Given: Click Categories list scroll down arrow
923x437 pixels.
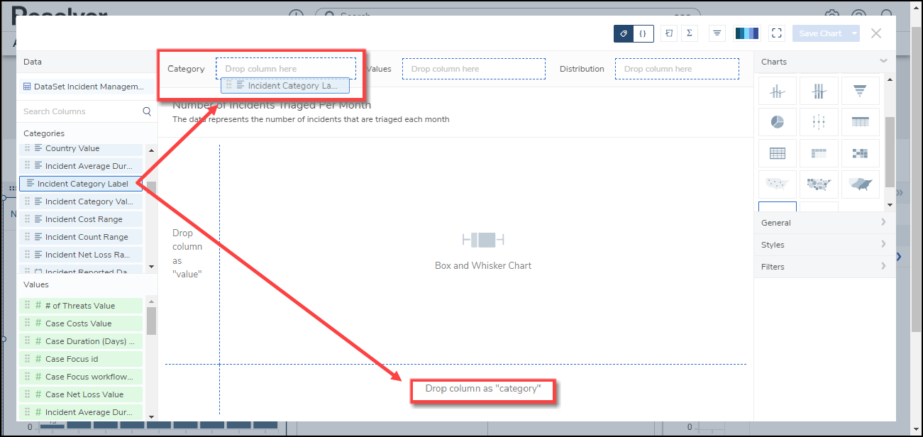Looking at the screenshot, I should point(151,266).
